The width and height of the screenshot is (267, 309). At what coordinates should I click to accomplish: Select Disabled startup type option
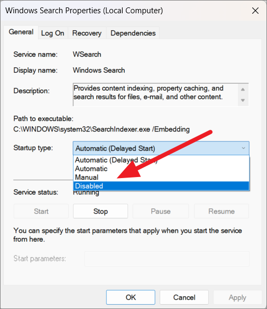[161, 186]
